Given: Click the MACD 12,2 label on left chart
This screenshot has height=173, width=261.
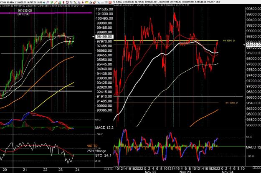Looking at the screenshot, I should pyautogui.click(x=104, y=128).
